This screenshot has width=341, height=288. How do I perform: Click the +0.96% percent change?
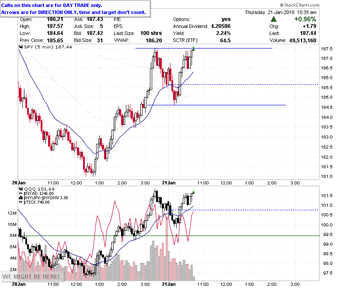(305, 19)
